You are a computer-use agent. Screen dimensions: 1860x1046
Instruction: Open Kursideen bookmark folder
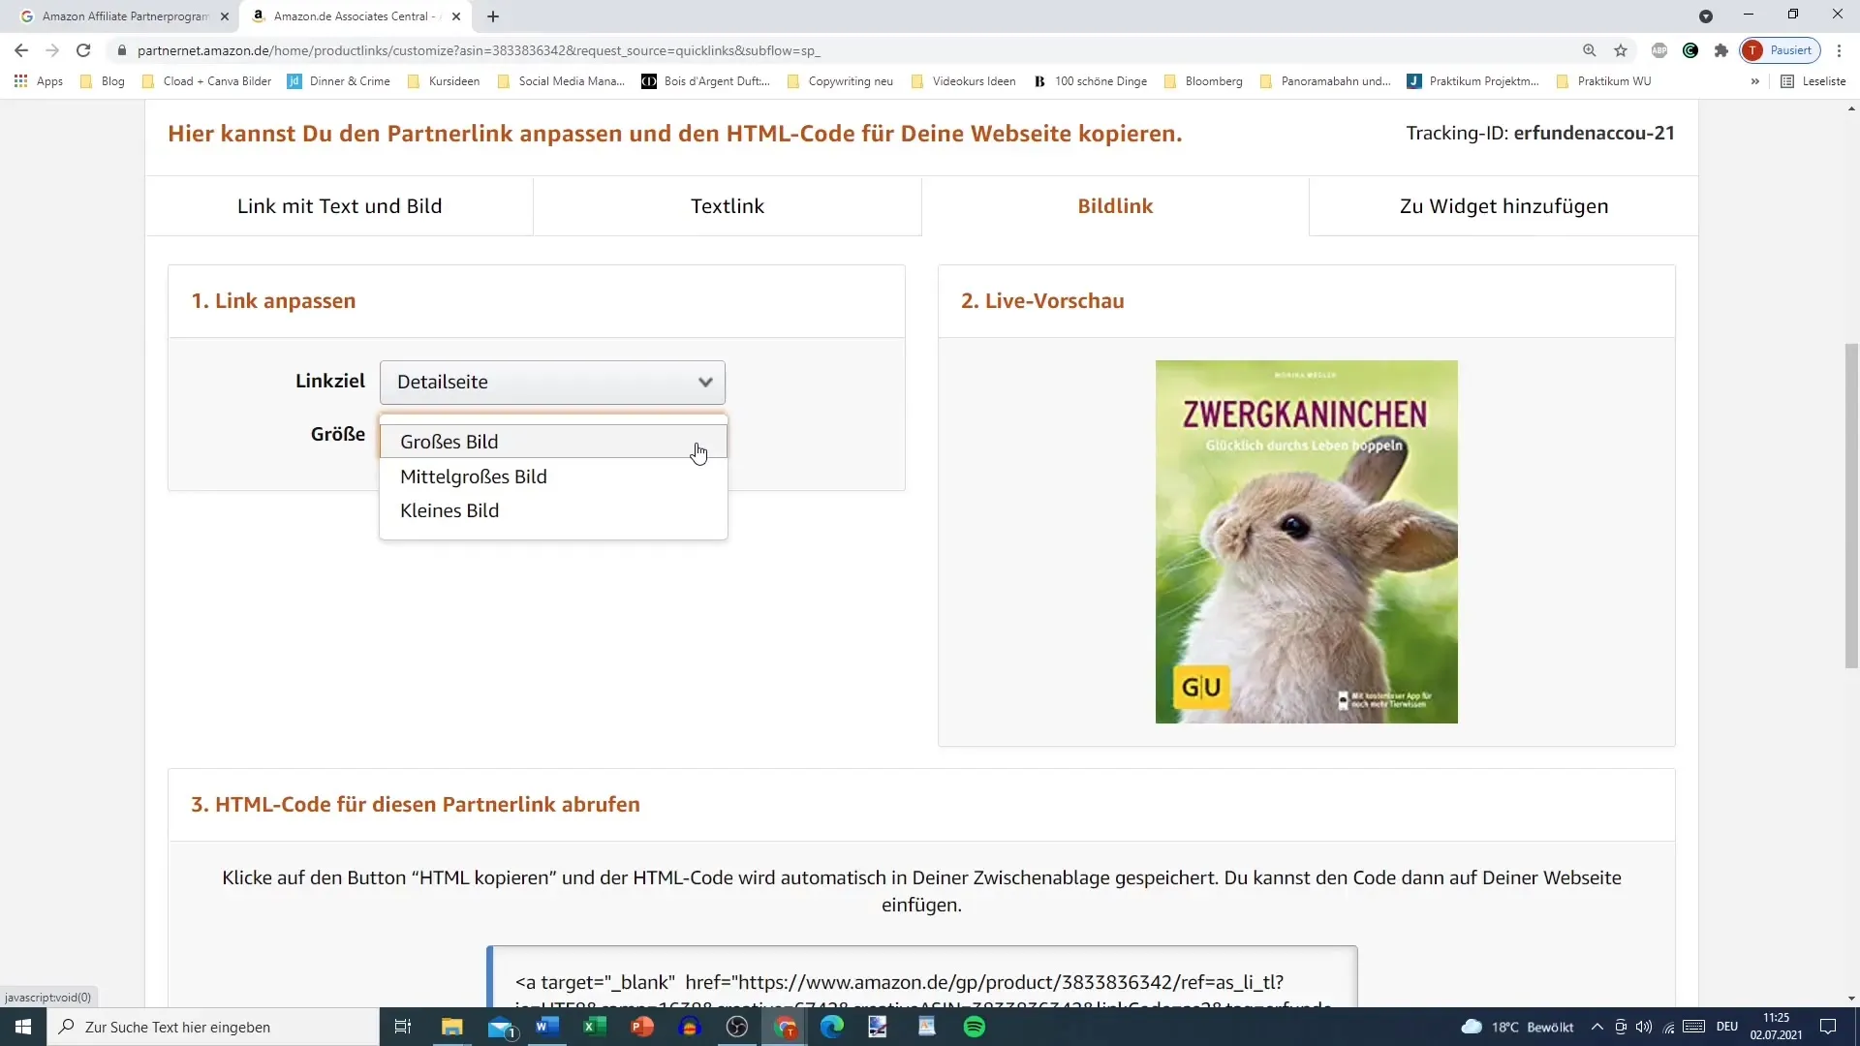[x=444, y=81]
